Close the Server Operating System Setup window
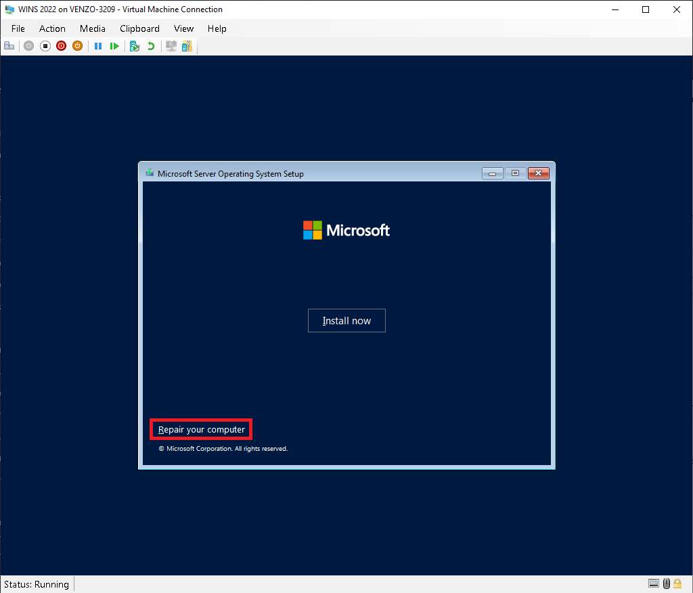This screenshot has width=693, height=593. pos(538,173)
